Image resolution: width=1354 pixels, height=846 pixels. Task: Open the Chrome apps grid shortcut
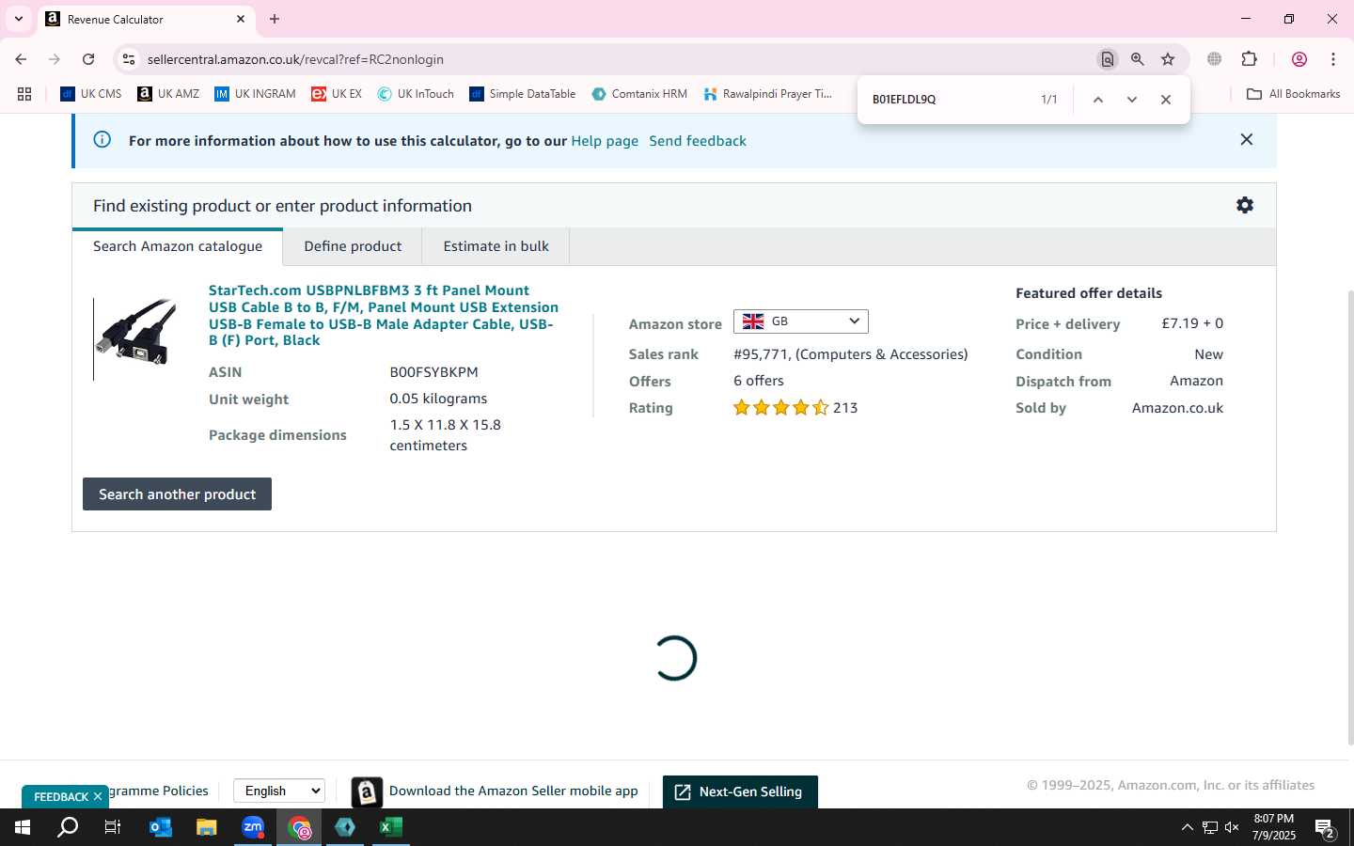[x=24, y=94]
